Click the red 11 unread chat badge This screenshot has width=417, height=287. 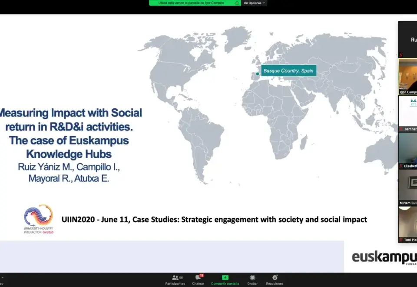[202, 276]
